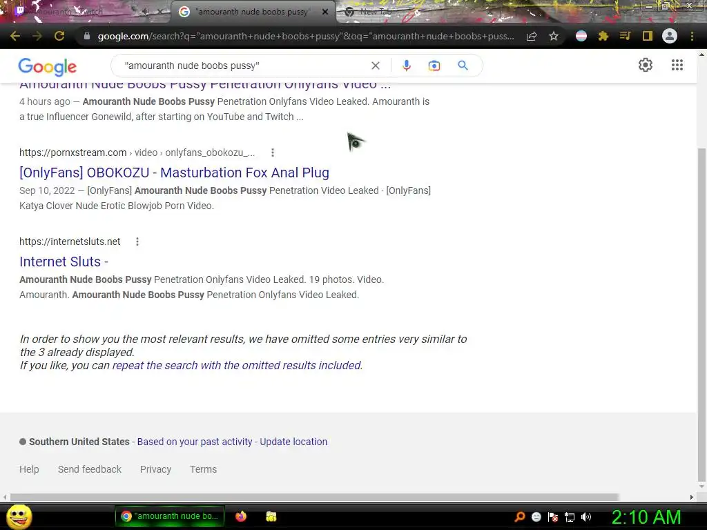The height and width of the screenshot is (530, 707).
Task: Open Google quick settings gear
Action: pyautogui.click(x=646, y=65)
